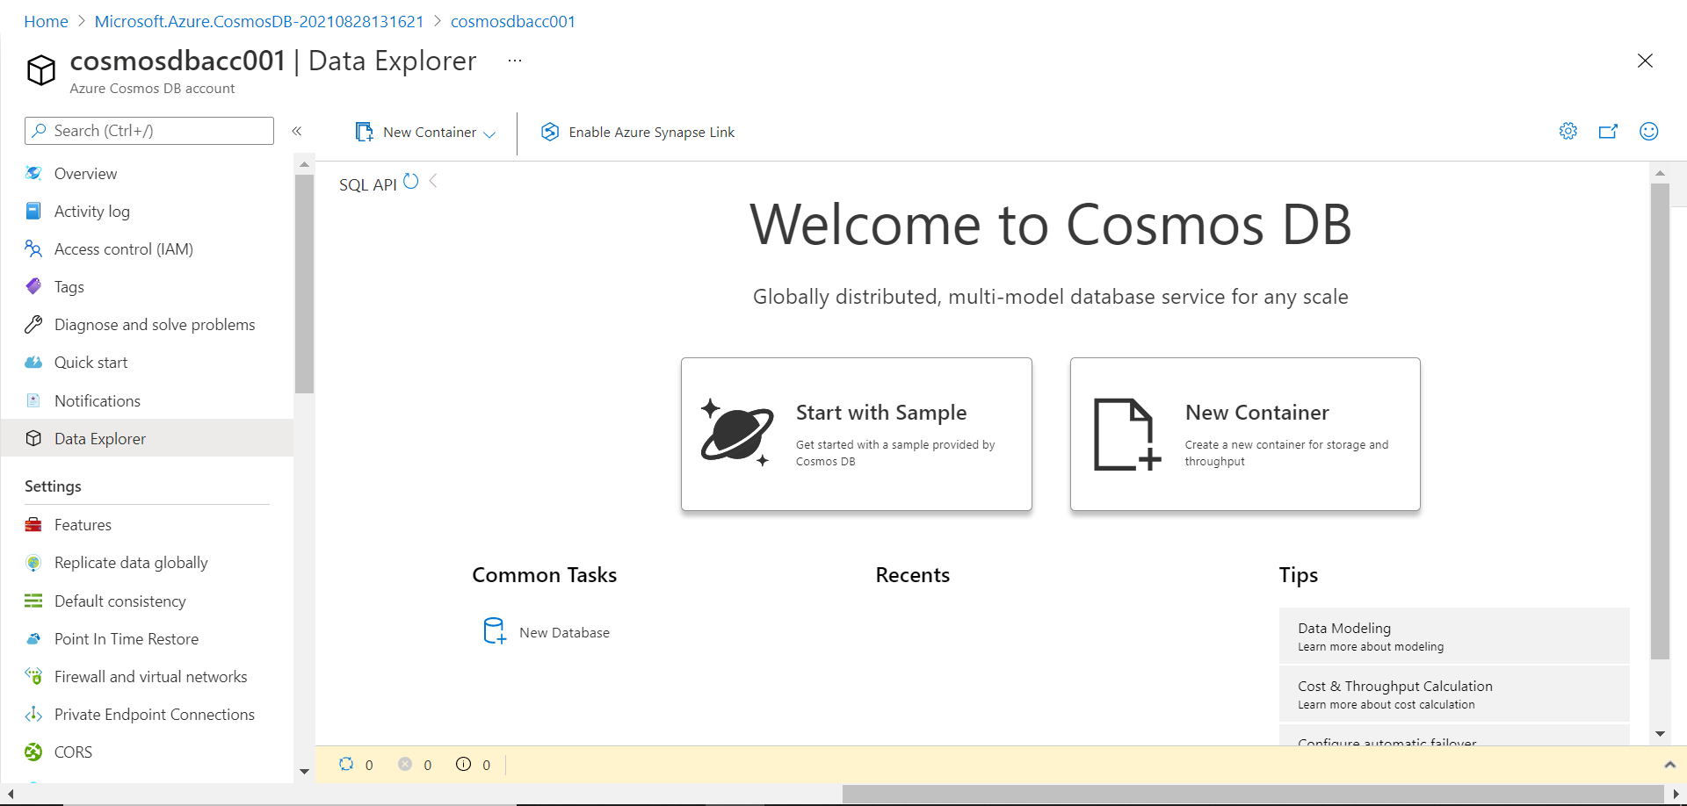The image size is (1687, 806).
Task: Open Data Explorer settings gear
Action: coord(1568,131)
